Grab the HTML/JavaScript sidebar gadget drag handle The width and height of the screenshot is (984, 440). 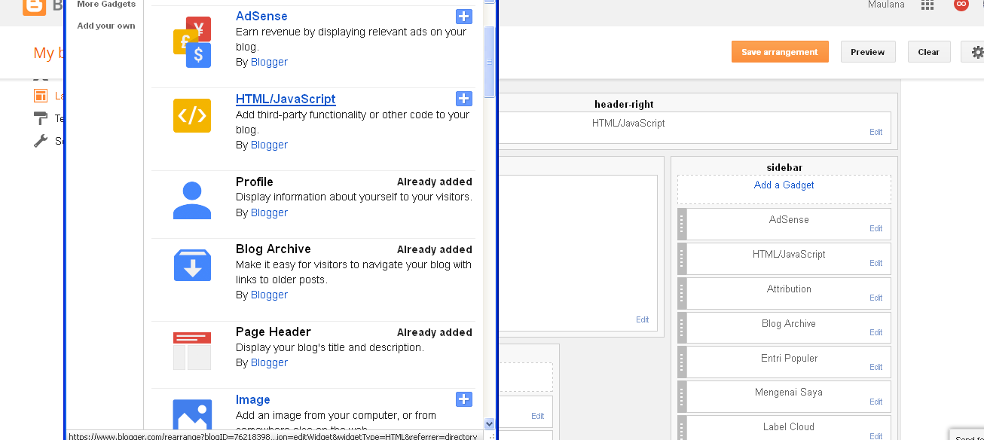coord(682,258)
